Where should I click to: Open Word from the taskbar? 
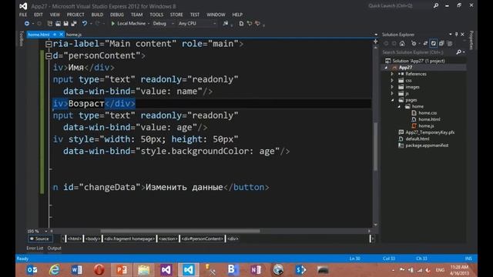(x=77, y=270)
